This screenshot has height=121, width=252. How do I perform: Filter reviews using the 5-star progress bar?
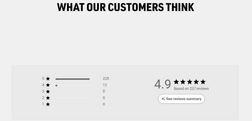pos(73,79)
